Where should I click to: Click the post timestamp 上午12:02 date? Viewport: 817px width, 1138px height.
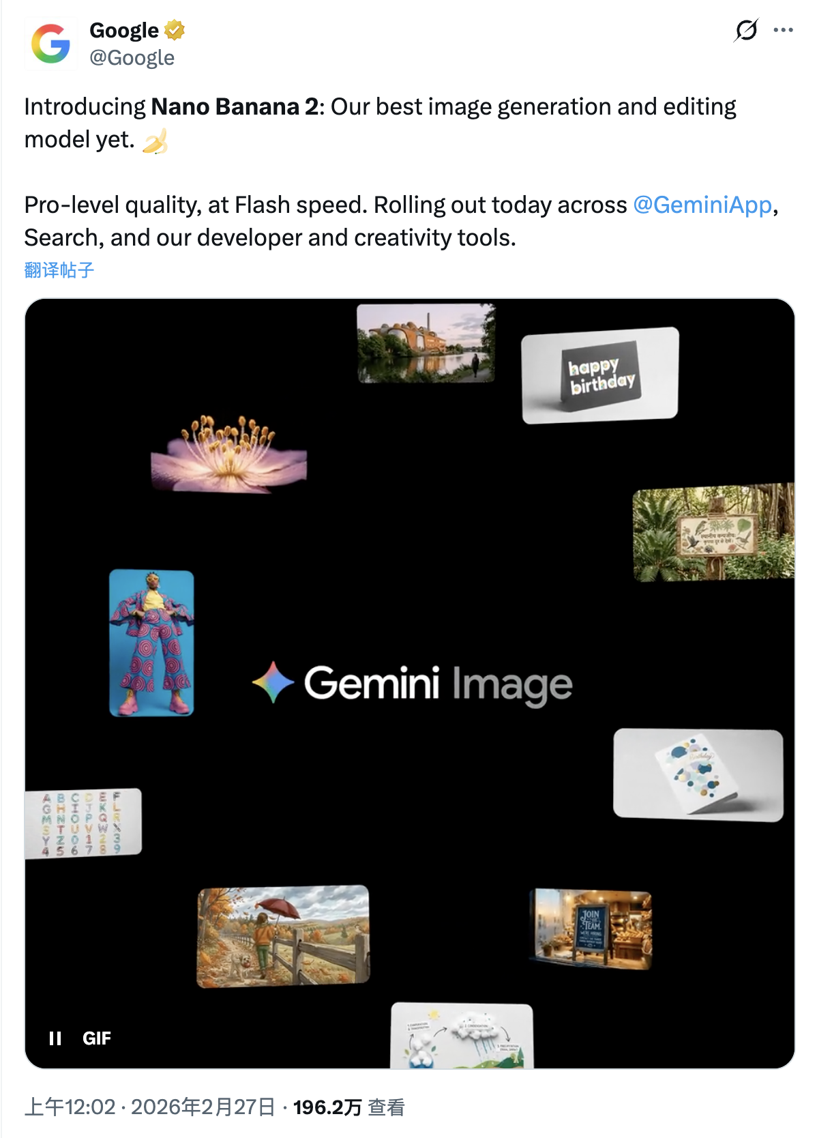click(x=150, y=1107)
